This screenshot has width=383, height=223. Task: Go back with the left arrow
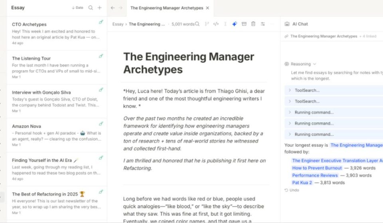[x=113, y=8]
